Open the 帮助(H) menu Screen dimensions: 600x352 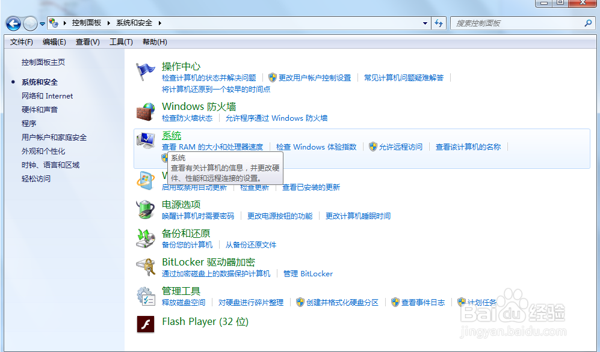coord(155,42)
